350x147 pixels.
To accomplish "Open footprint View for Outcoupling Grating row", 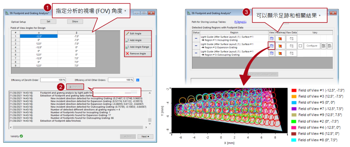I will tap(272, 53).
